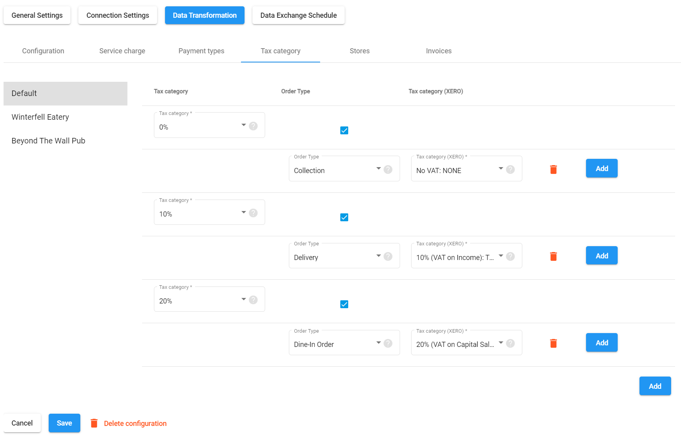This screenshot has height=437, width=681.
Task: Open the Connection Settings section
Action: [118, 15]
